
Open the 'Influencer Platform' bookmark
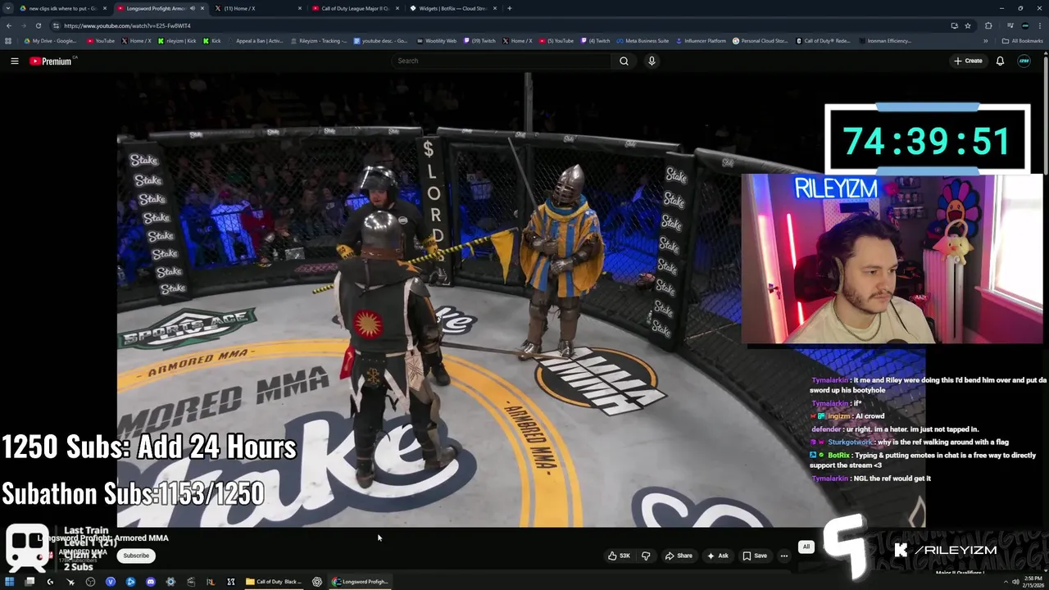click(701, 41)
